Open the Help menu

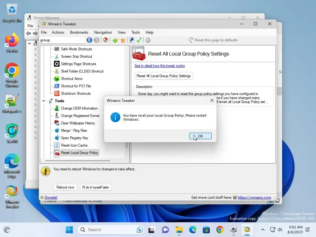(149, 32)
